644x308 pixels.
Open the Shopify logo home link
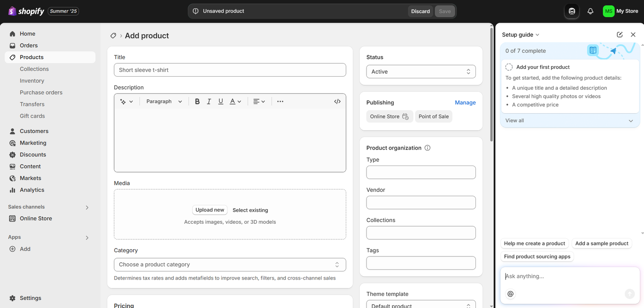26,11
